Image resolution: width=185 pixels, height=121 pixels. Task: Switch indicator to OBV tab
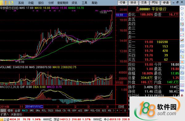pos(74,111)
